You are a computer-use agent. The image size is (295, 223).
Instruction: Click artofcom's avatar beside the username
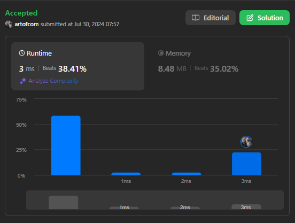click(x=9, y=24)
